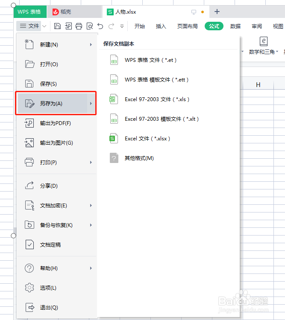This screenshot has width=285, height=320.
Task: Choose 保存(S) in file menu
Action: [56, 84]
